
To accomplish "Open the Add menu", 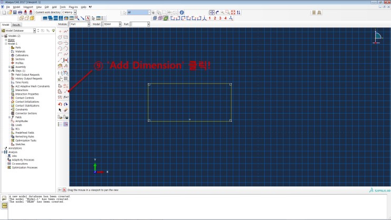I will (x=54, y=7).
